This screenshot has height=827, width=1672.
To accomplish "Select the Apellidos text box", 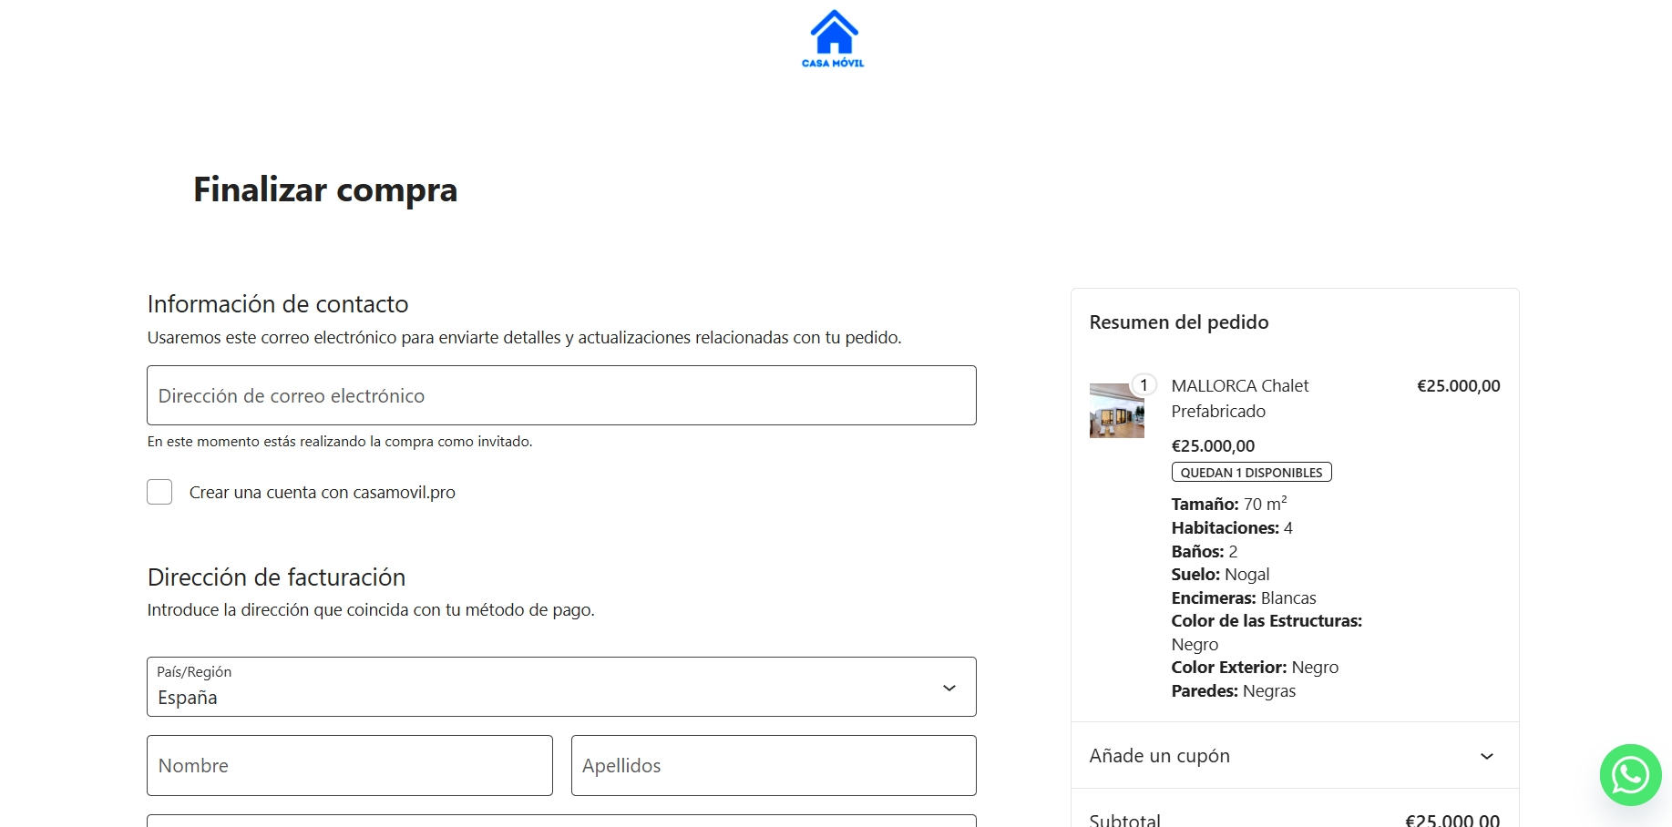I will click(773, 766).
